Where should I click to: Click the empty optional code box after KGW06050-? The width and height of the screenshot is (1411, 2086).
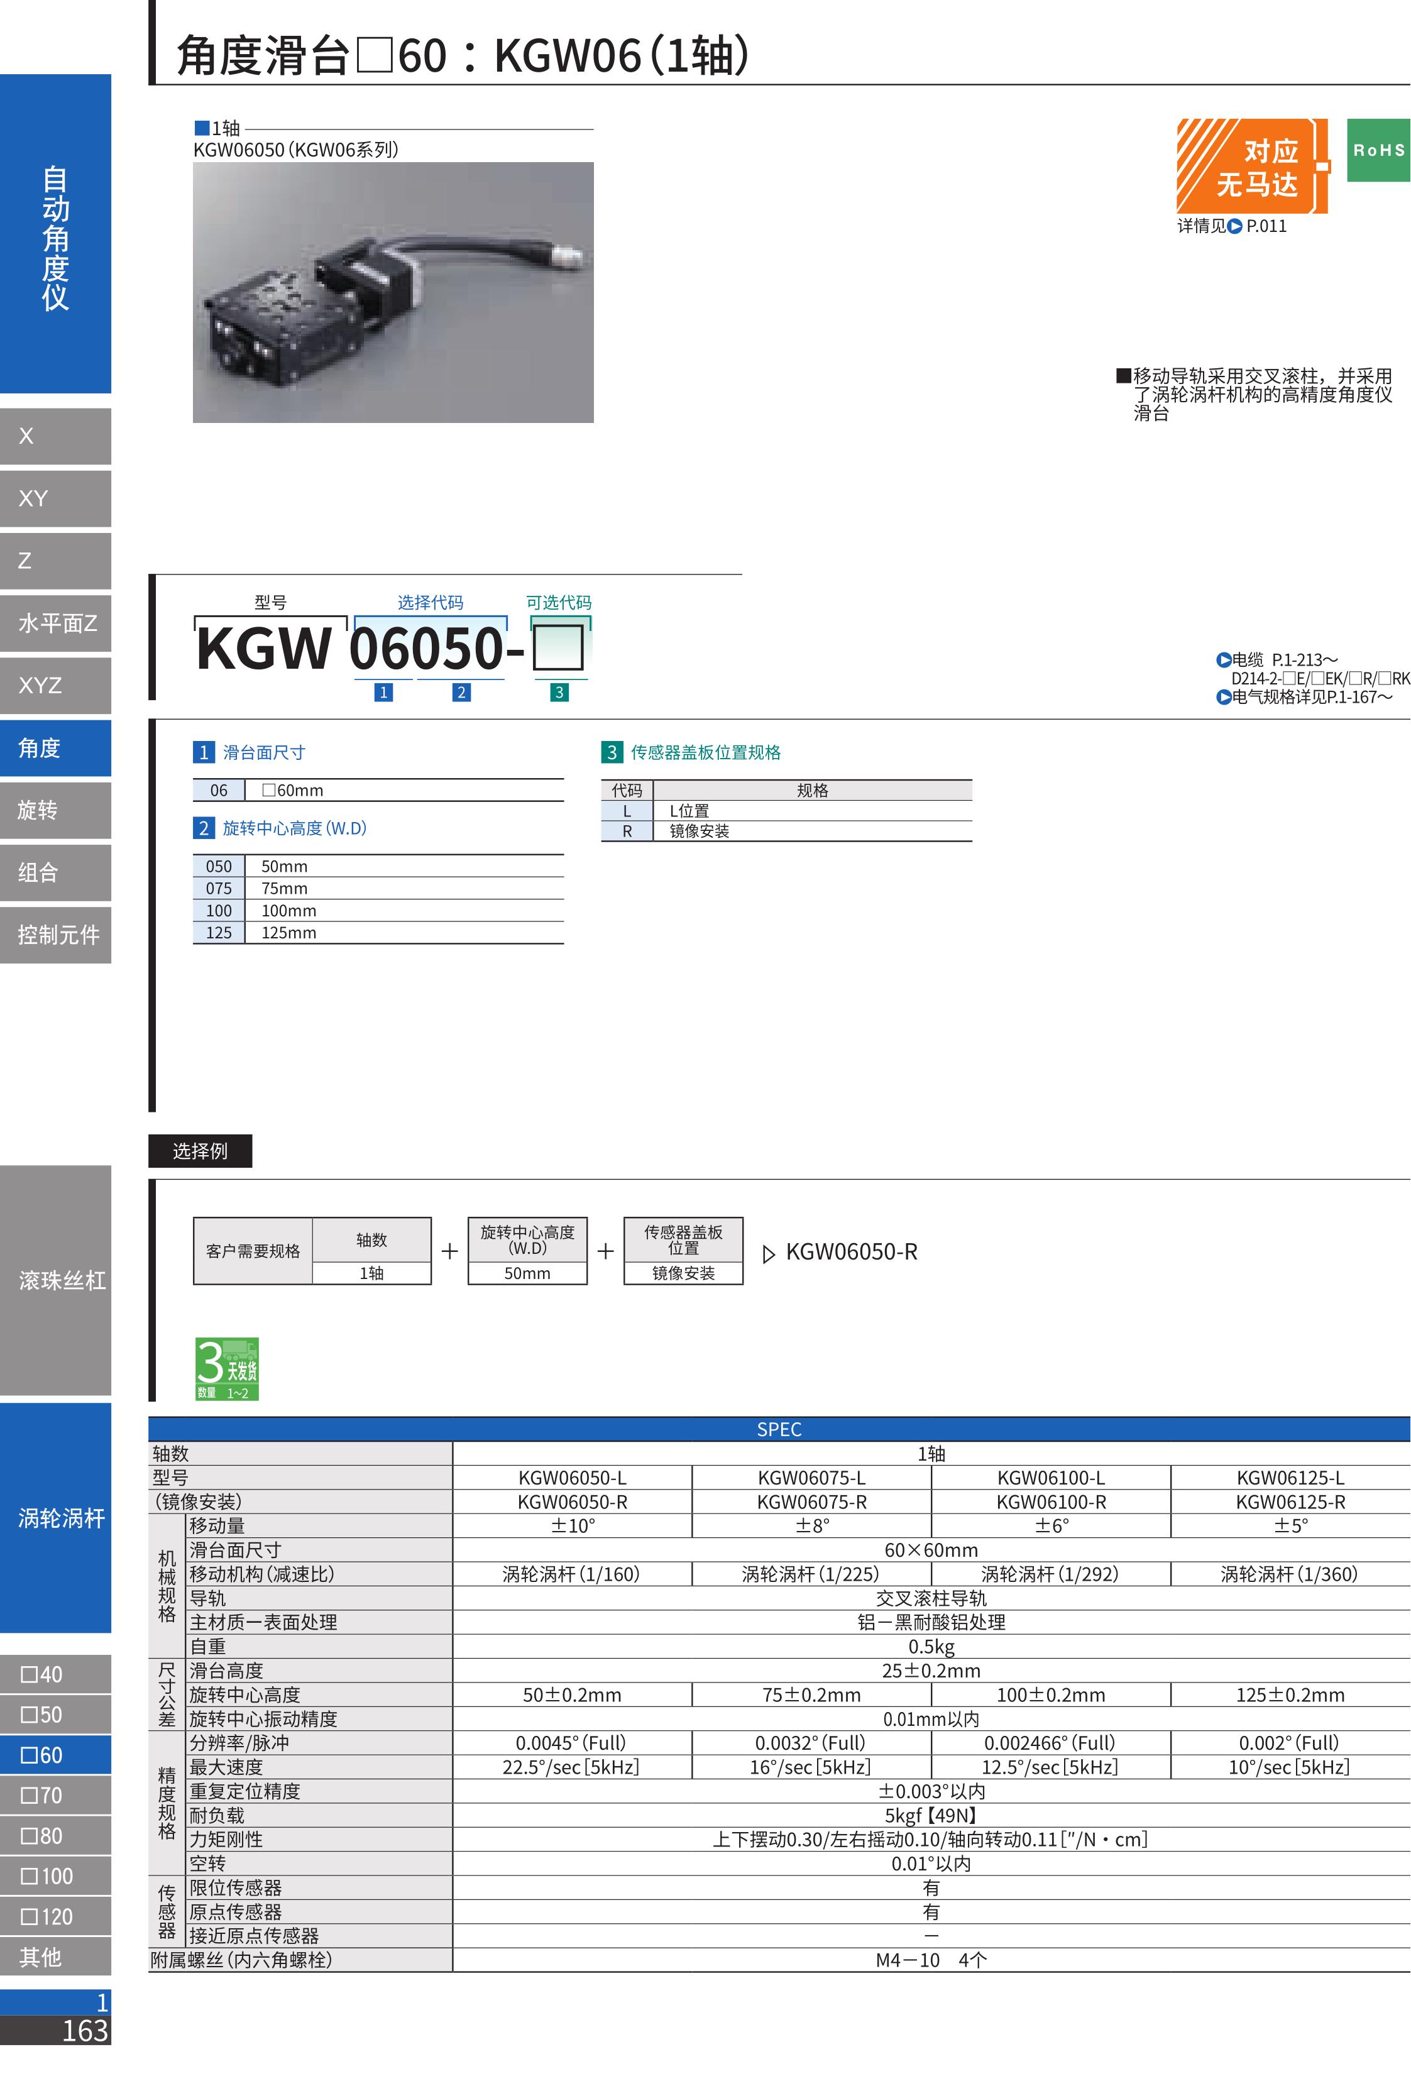557,647
